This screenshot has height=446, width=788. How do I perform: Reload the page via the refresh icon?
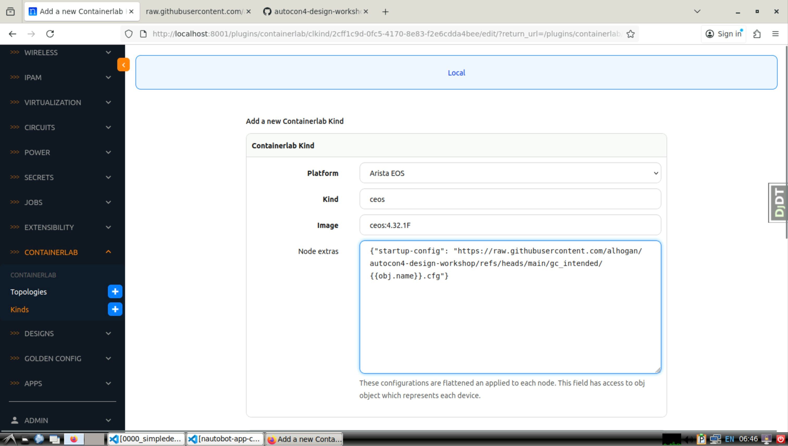point(50,34)
